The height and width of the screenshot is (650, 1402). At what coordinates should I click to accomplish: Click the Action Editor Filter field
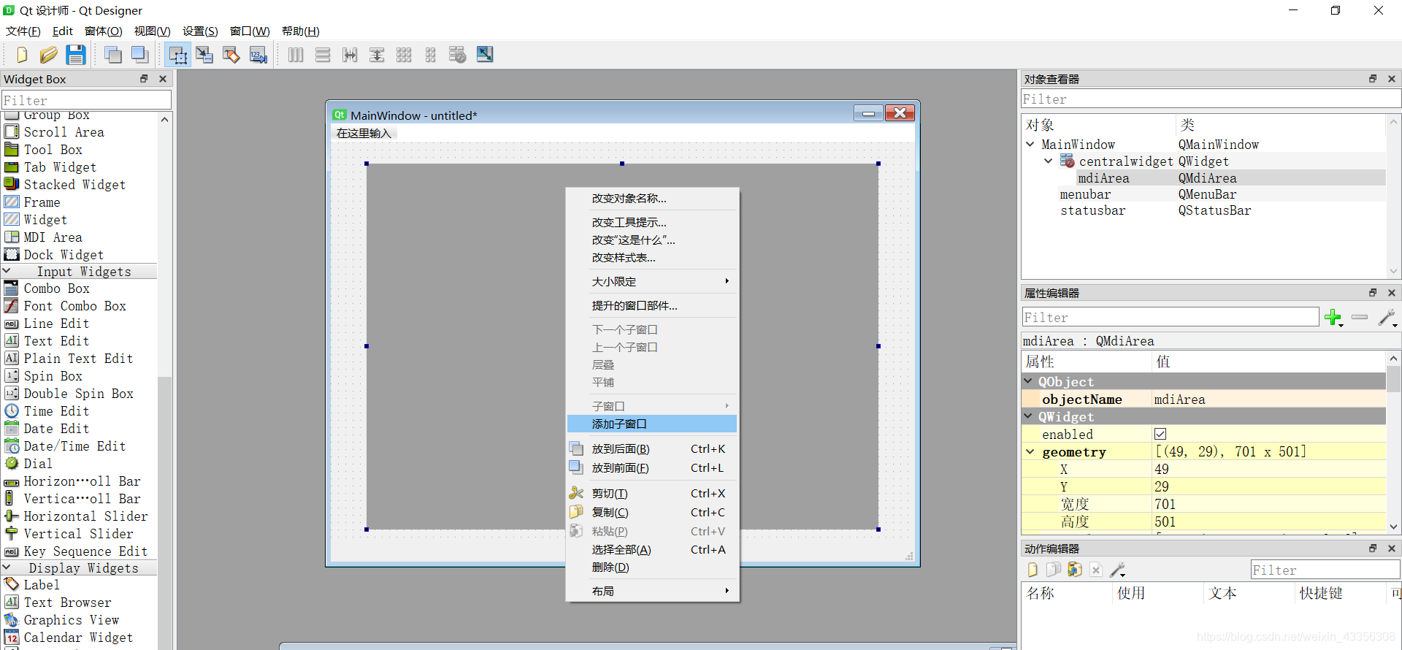click(1325, 570)
